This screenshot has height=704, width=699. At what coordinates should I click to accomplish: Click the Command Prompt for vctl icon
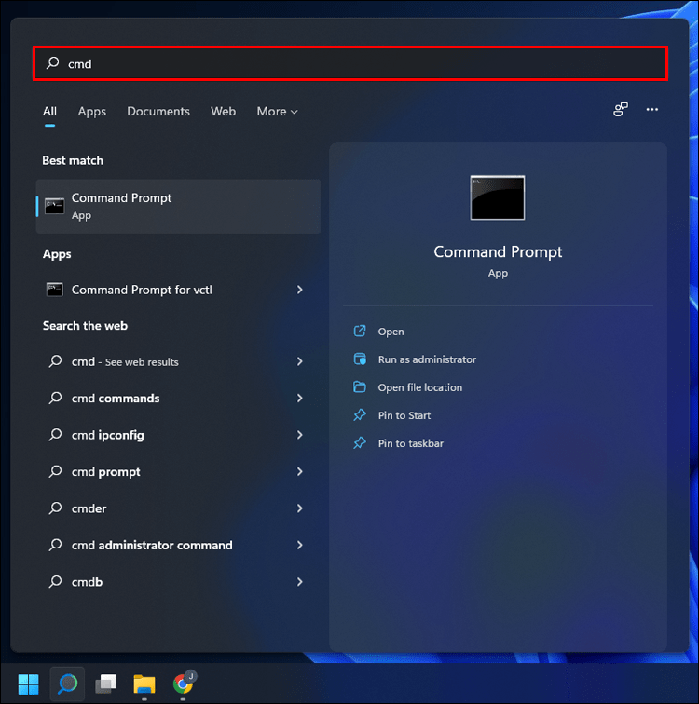54,290
